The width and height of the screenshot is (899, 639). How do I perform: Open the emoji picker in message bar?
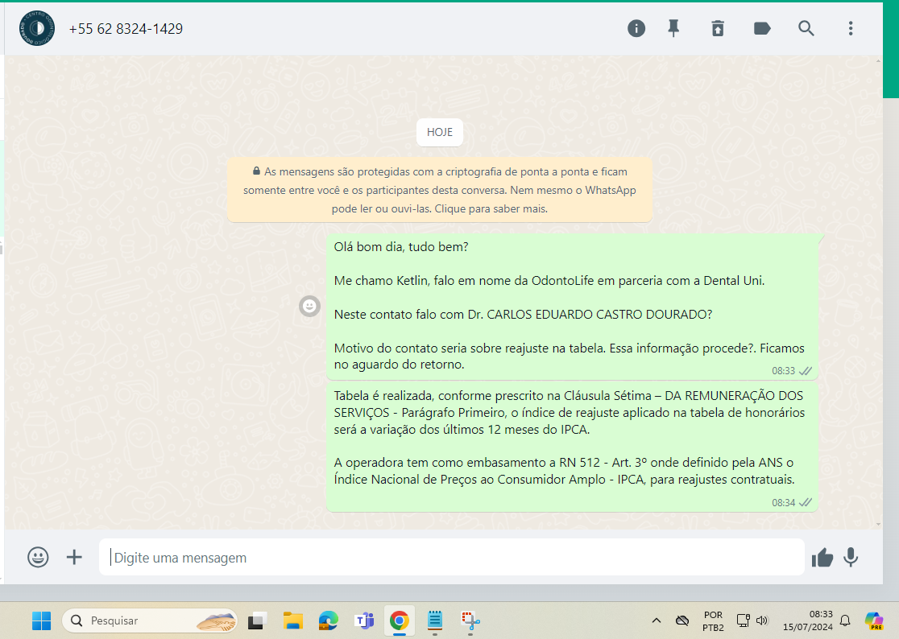(x=38, y=557)
